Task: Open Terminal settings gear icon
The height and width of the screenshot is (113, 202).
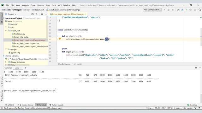Action: (x=196, y=68)
